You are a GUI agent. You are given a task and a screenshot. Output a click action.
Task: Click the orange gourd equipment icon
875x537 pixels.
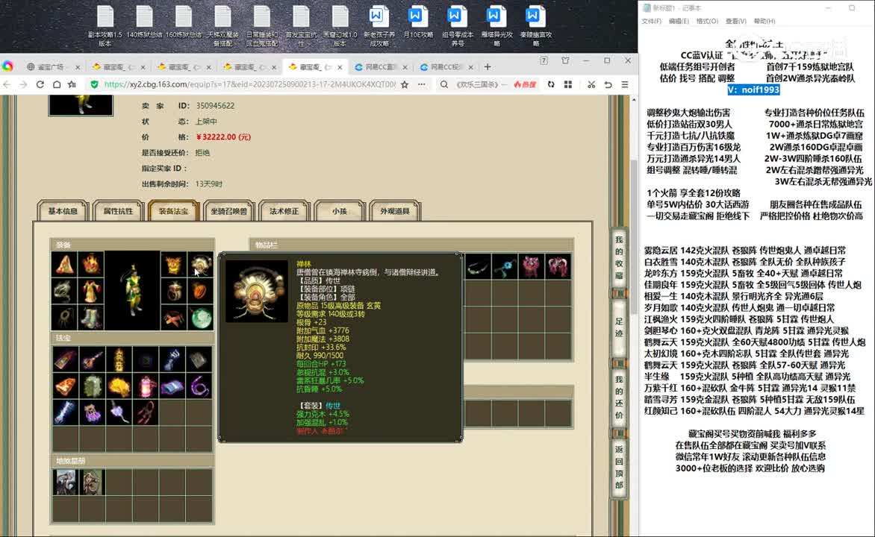pos(200,291)
